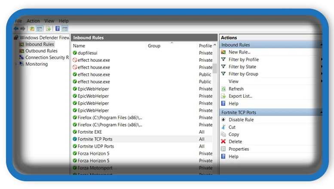The image size is (334, 189).
Task: Select the Forza Motorsport rule
Action: coord(95,168)
